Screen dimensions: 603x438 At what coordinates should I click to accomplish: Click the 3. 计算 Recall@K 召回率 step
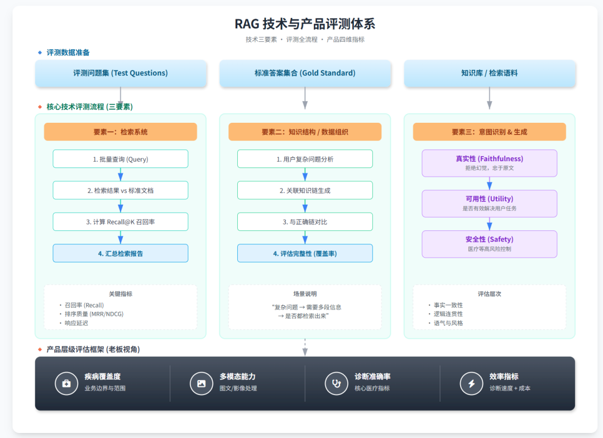tap(121, 222)
